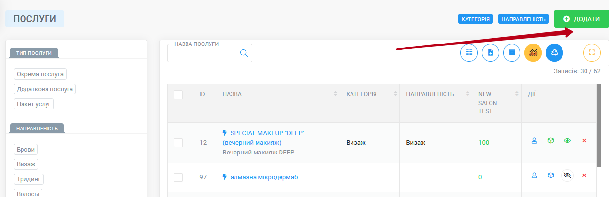Open the archive box icon
Viewport: 609px width, 197px height.
(x=512, y=53)
